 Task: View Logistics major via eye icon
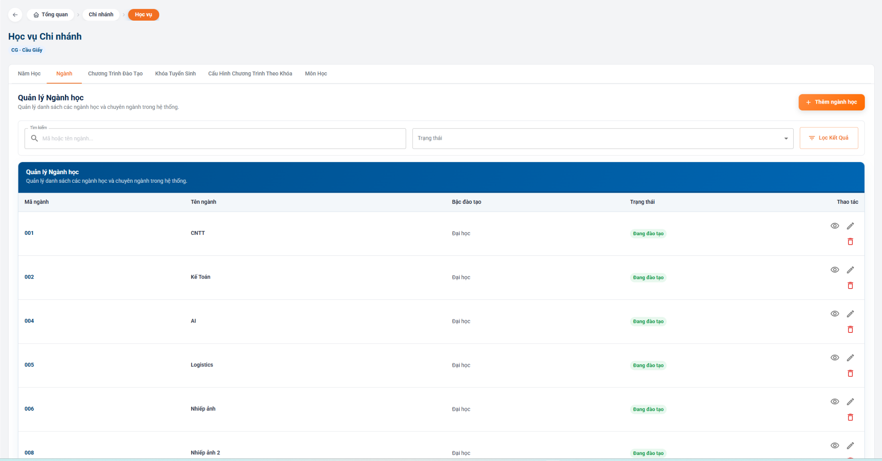pyautogui.click(x=835, y=358)
